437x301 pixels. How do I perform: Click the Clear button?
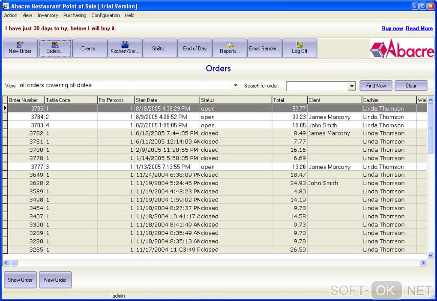[x=411, y=86]
